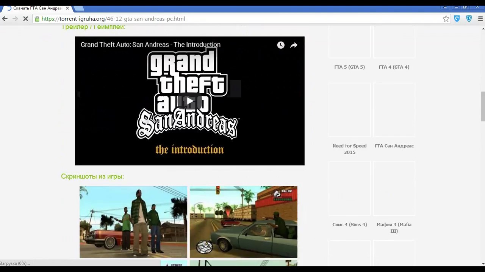This screenshot has width=485, height=272.
Task: Open the screenshot of three men by lowrider
Action: point(133,222)
